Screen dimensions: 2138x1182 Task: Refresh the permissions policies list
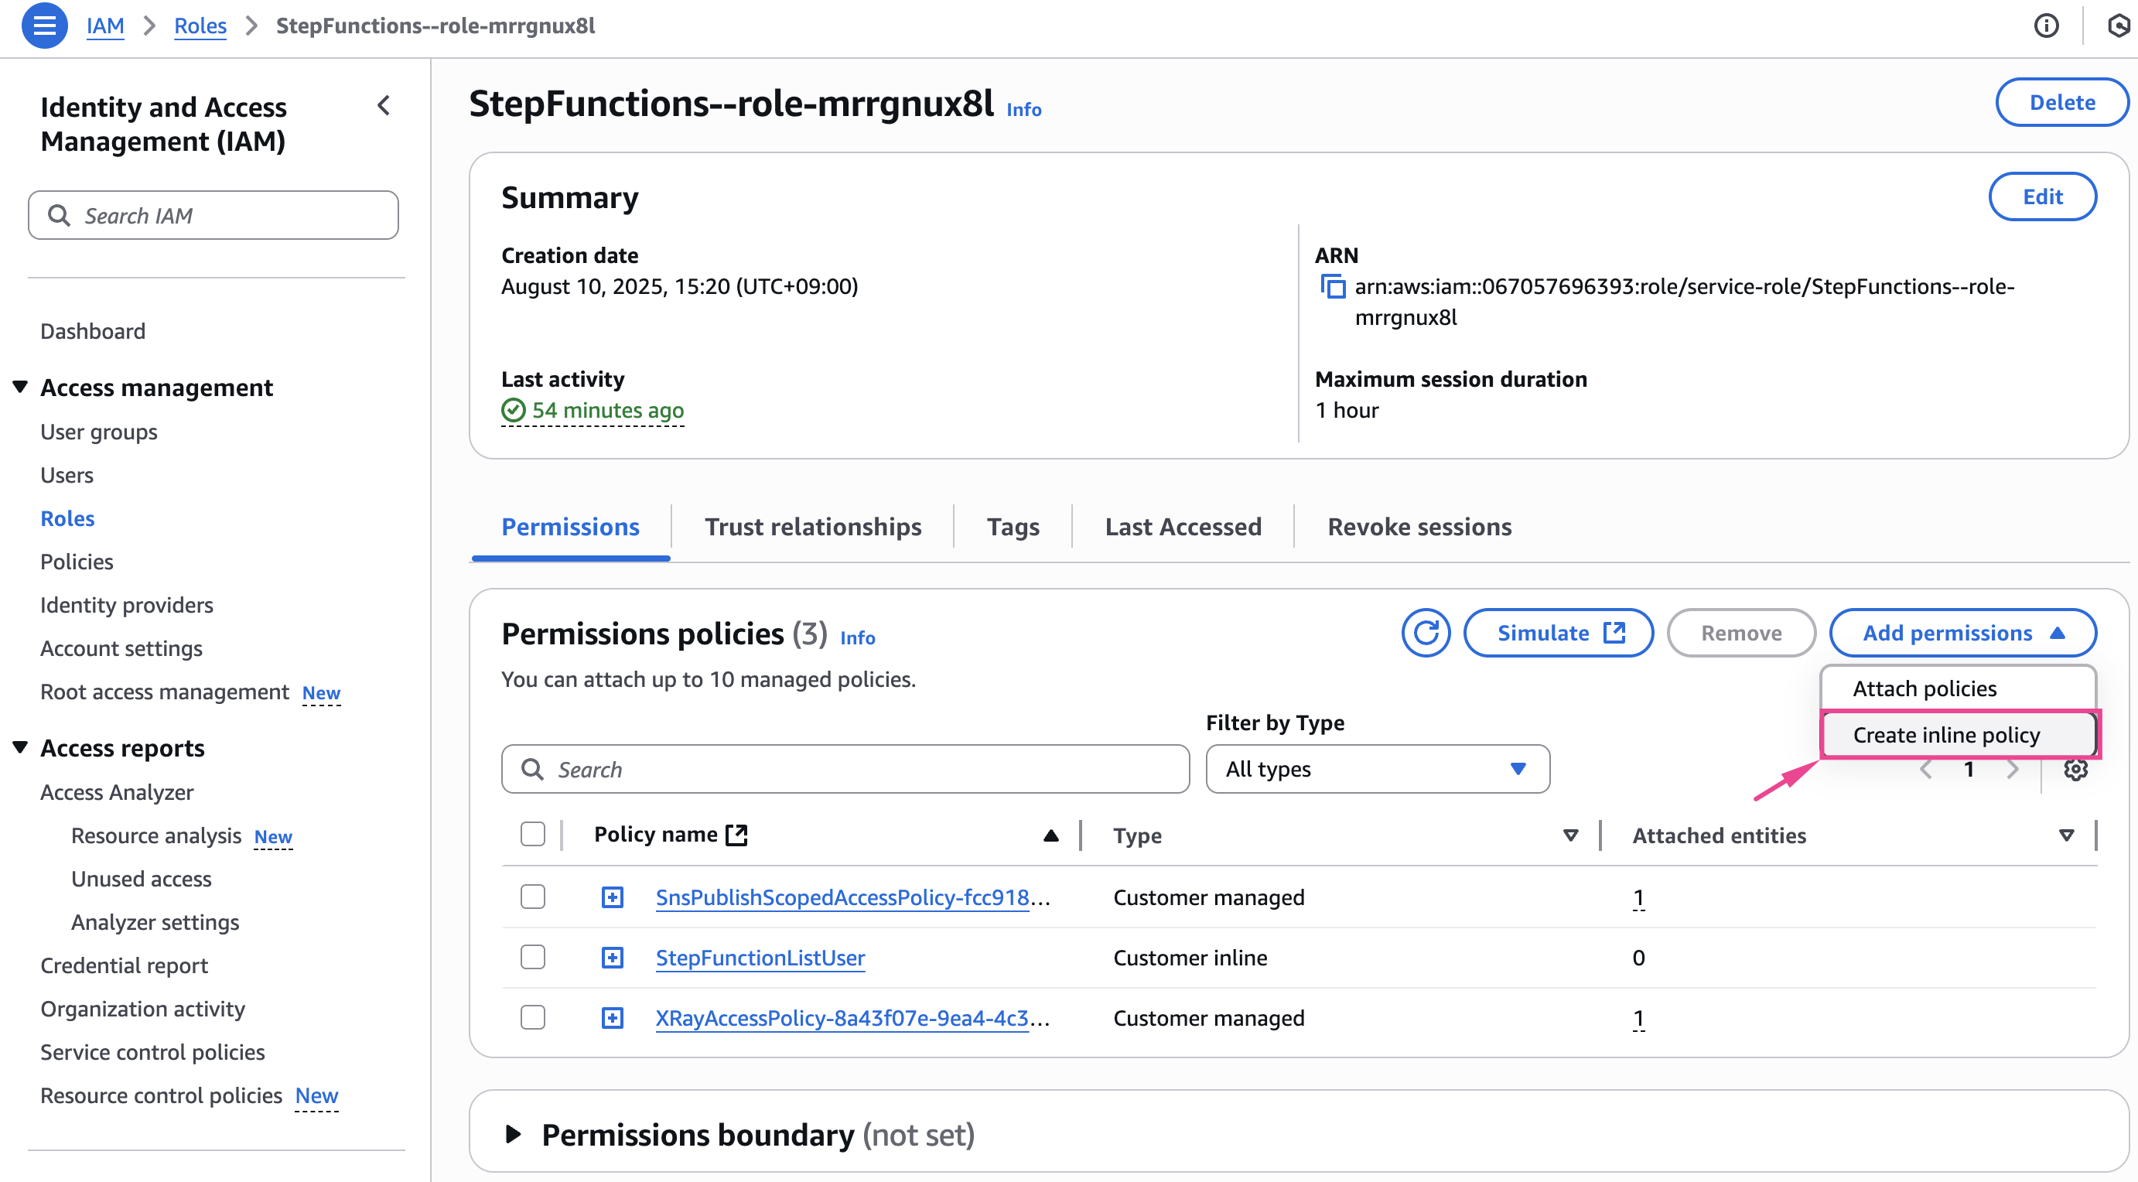1426,633
